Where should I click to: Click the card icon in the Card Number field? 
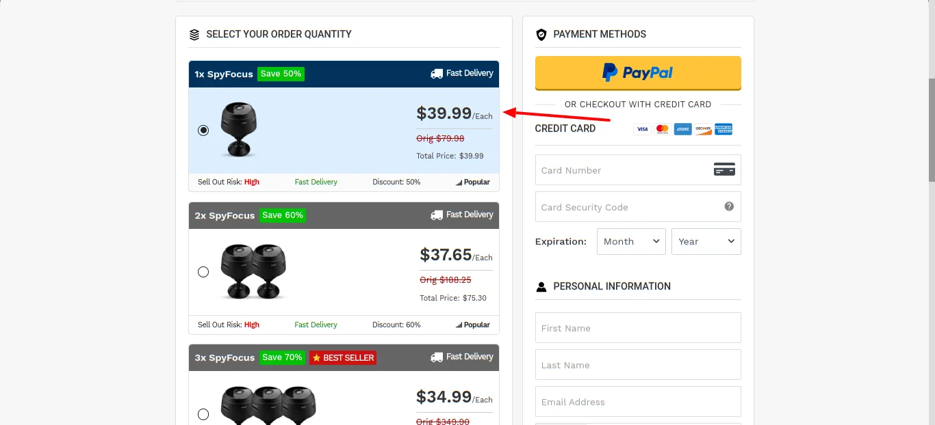click(723, 169)
